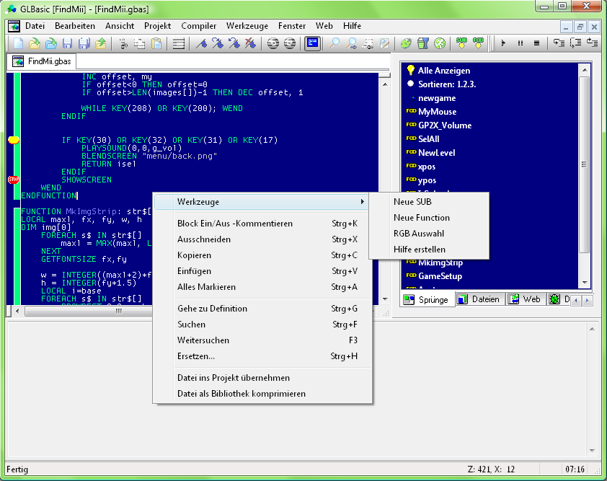This screenshot has width=607, height=481.
Task: Open the Projekt menu
Action: pyautogui.click(x=157, y=25)
